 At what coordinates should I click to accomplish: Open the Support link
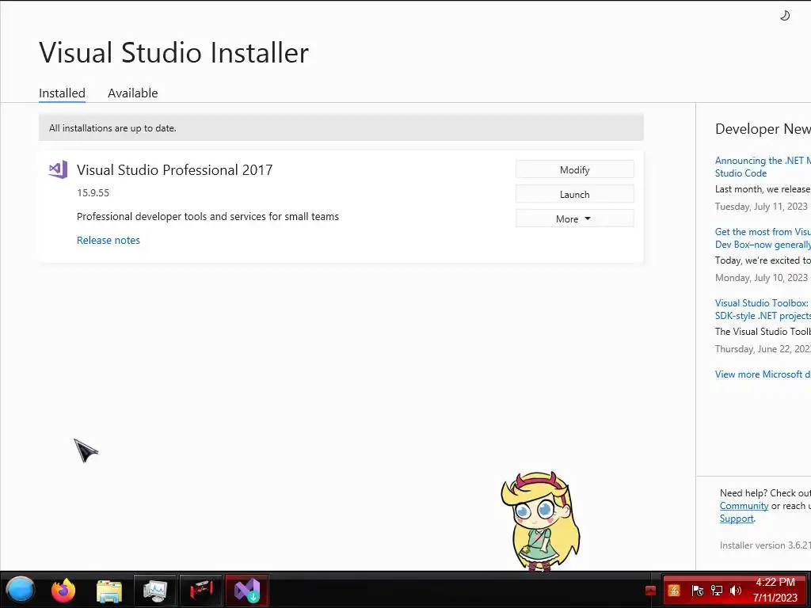737,518
